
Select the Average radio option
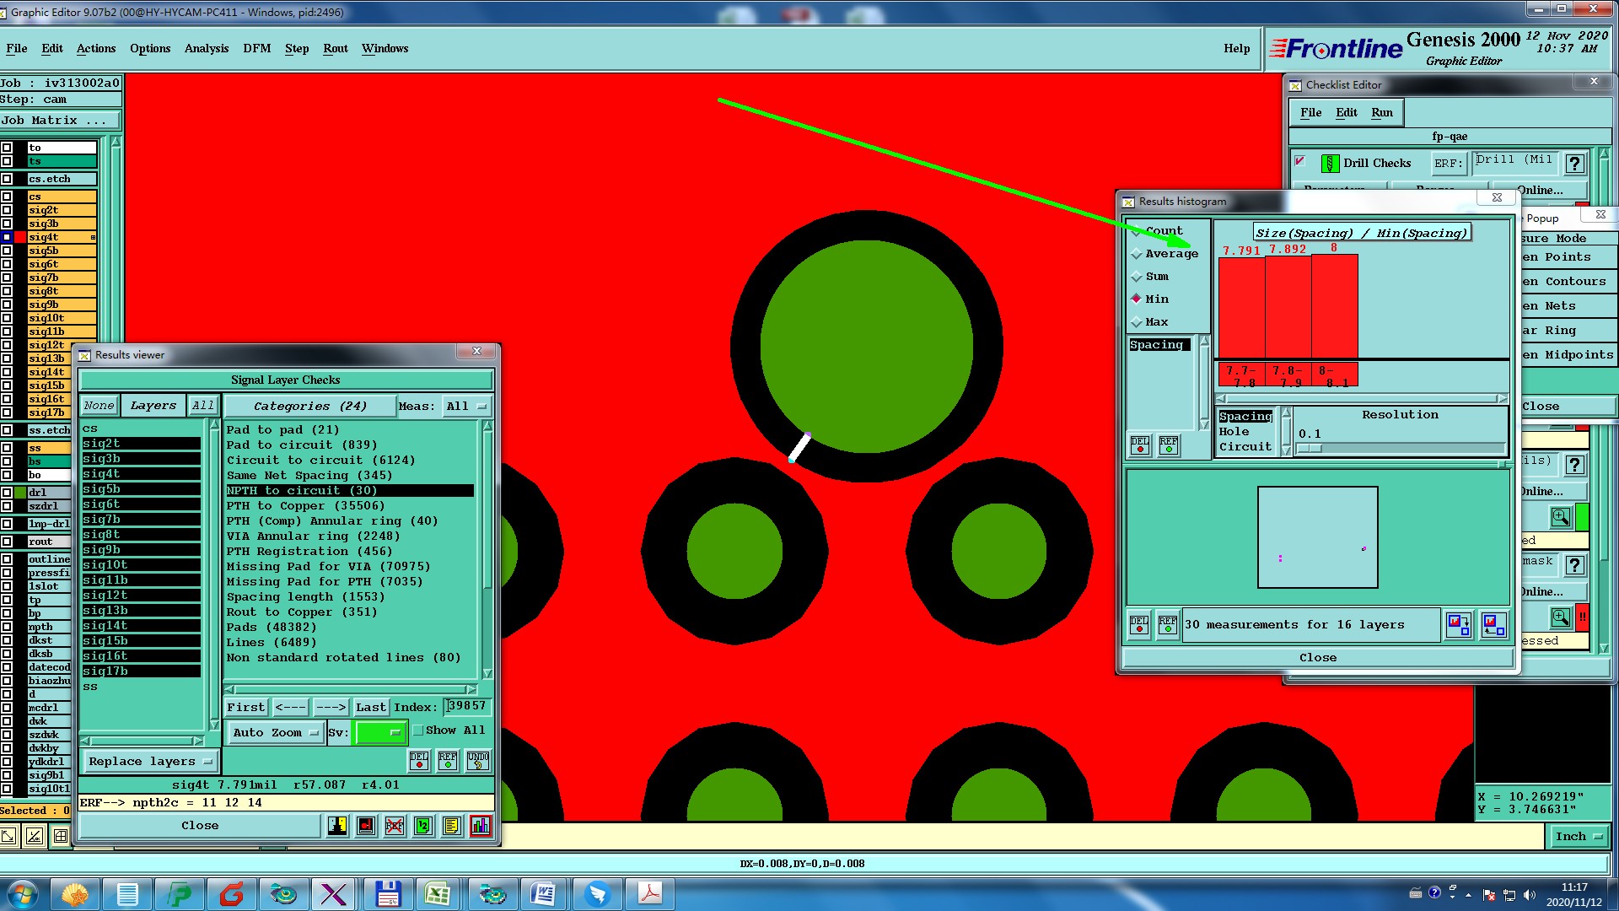click(1137, 254)
